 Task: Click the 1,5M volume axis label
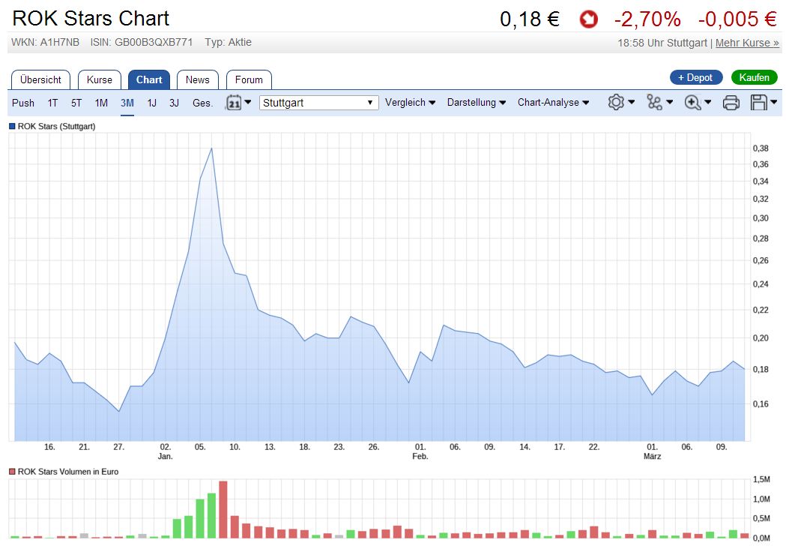point(761,480)
